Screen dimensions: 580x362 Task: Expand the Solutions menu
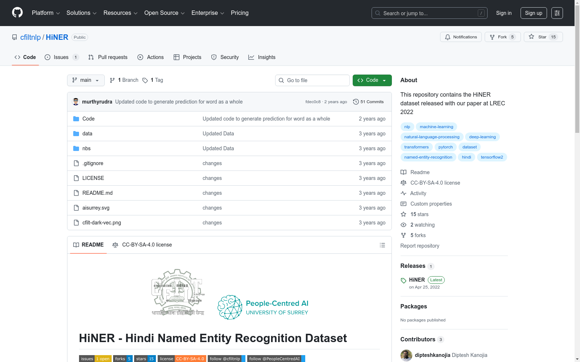point(82,13)
